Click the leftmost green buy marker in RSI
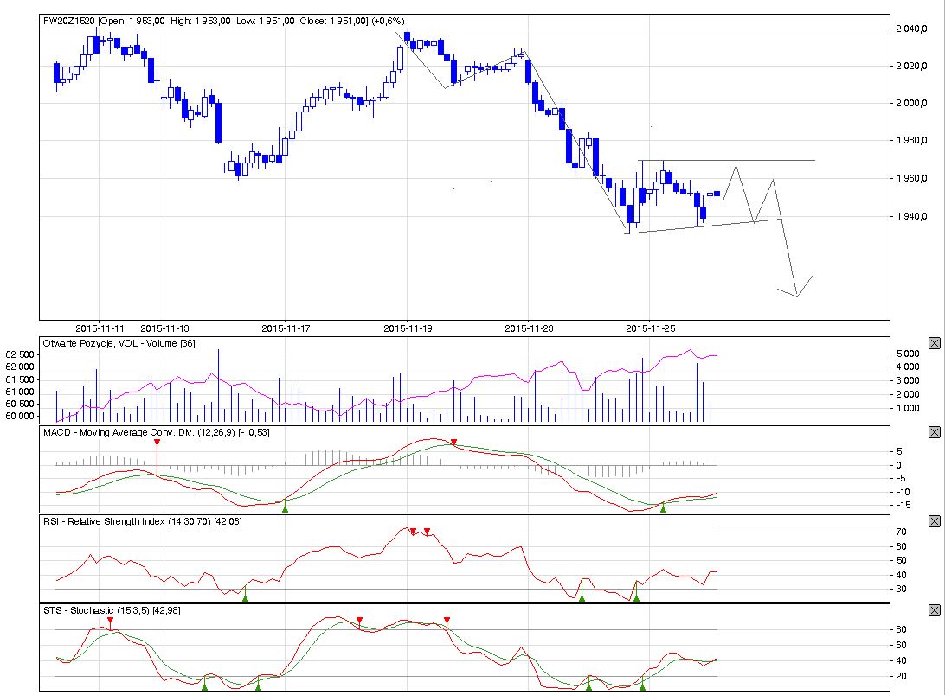This screenshot has height=695, width=945. pyautogui.click(x=245, y=597)
